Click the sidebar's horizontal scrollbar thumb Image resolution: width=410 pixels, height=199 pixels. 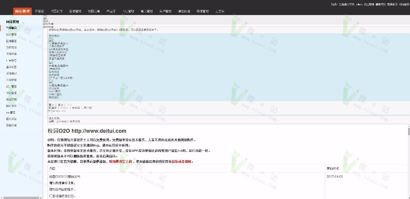pyautogui.click(x=21, y=198)
